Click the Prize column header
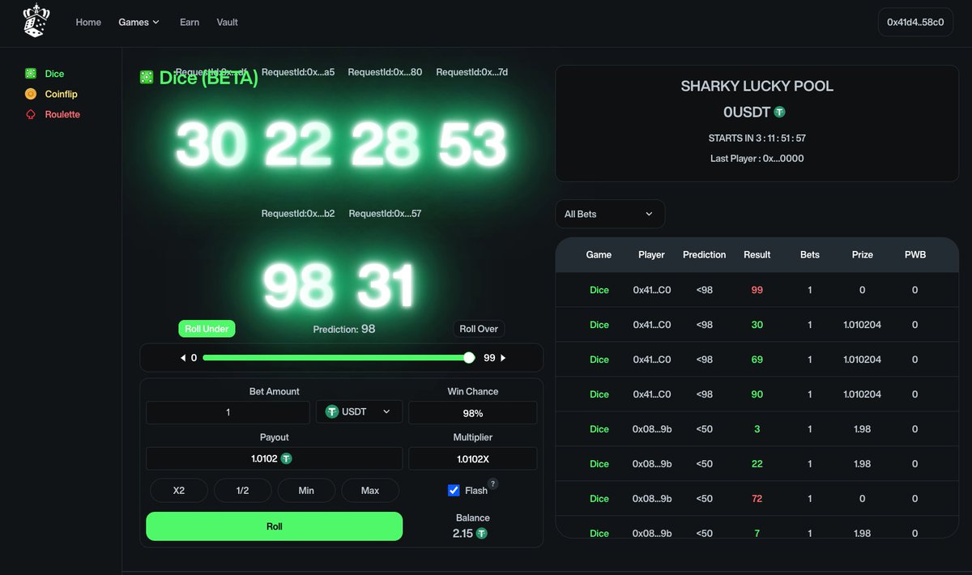 (863, 254)
